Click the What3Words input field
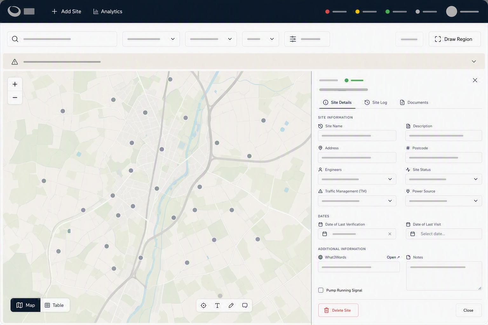Image resolution: width=488 pixels, height=325 pixels. [x=359, y=267]
